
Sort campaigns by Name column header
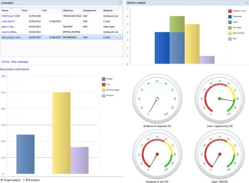pyautogui.click(x=11, y=10)
